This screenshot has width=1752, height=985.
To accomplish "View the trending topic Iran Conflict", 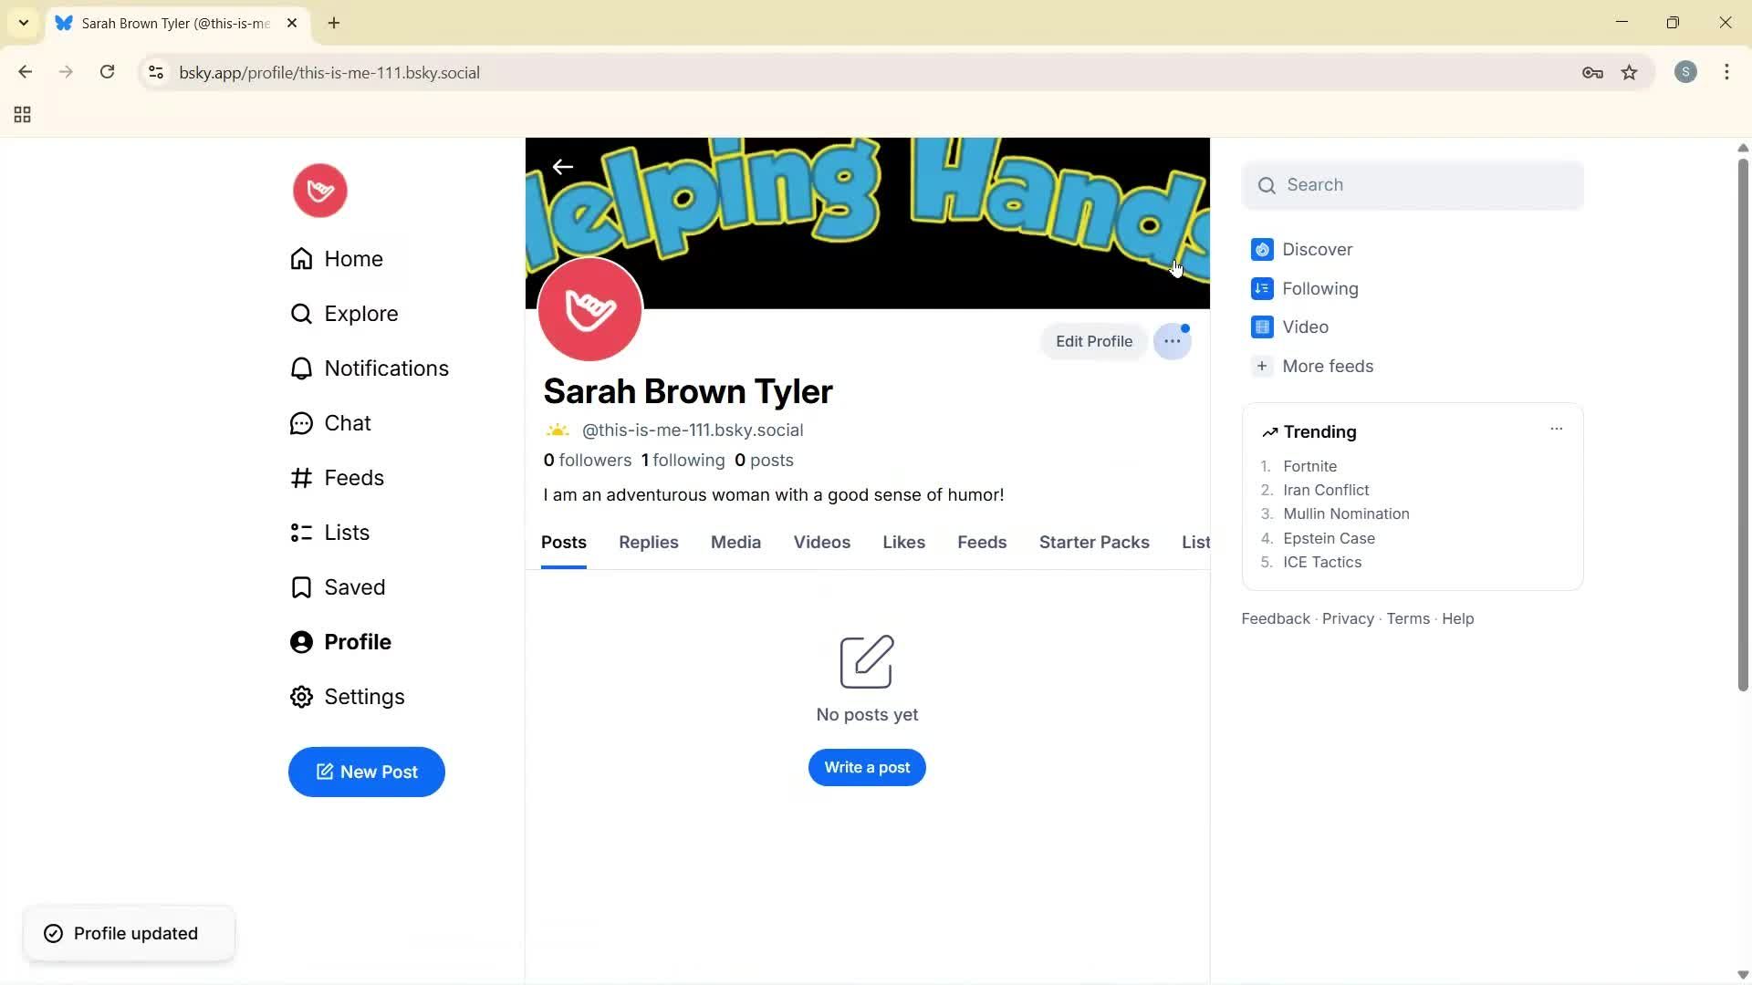I will pos(1326,490).
